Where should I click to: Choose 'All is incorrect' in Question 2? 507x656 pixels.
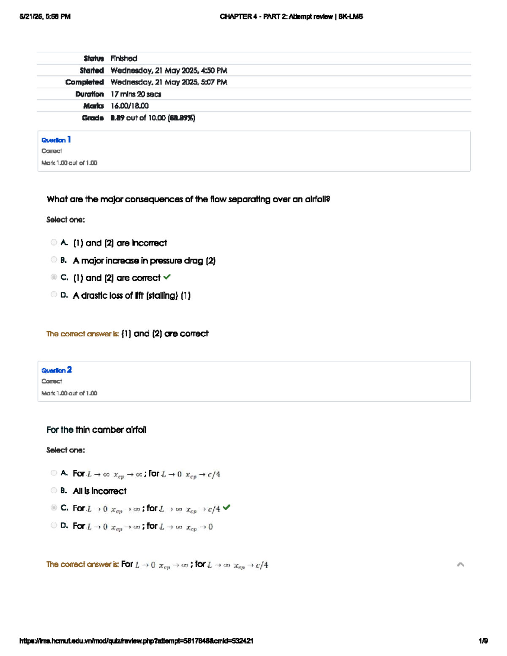click(54, 490)
